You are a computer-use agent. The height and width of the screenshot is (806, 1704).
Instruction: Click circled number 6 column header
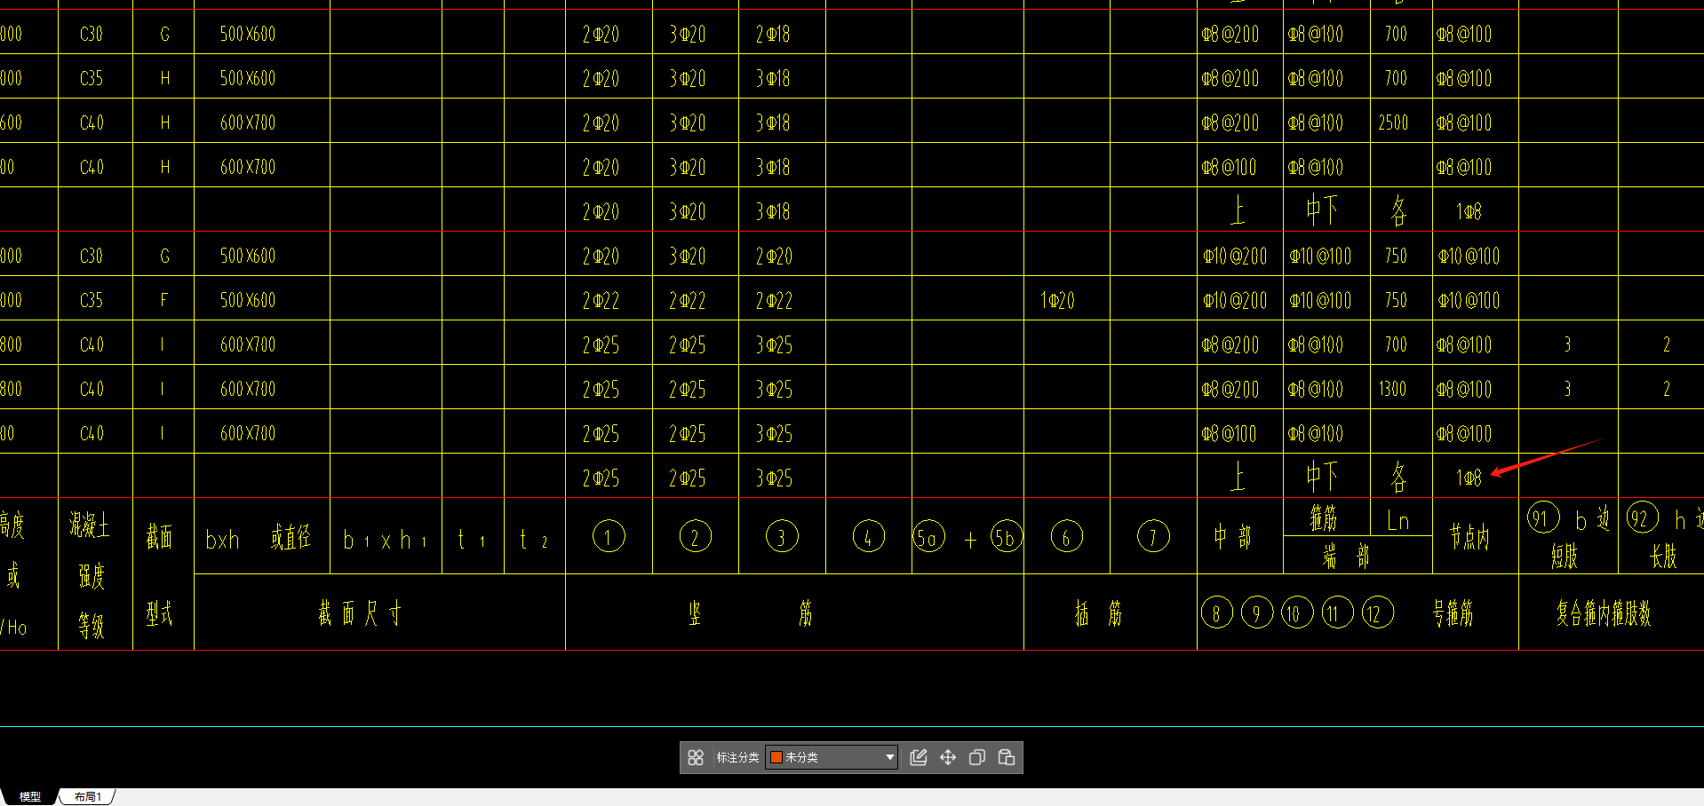(1067, 536)
